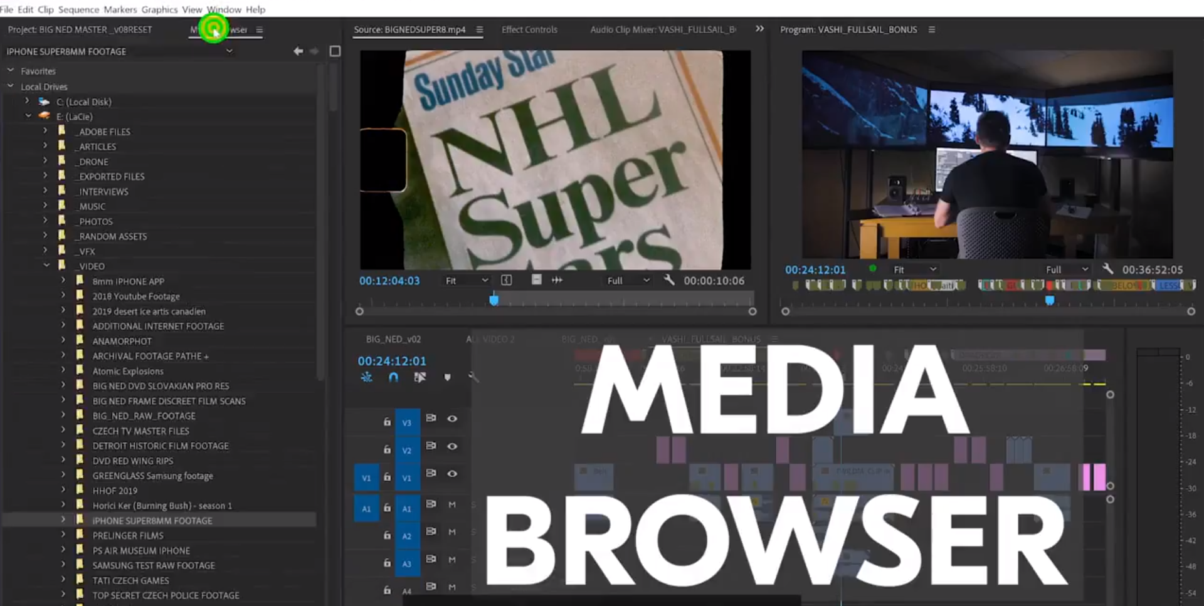This screenshot has width=1204, height=606.
Task: Open Program monitor Full resolution dropdown
Action: (x=1067, y=269)
